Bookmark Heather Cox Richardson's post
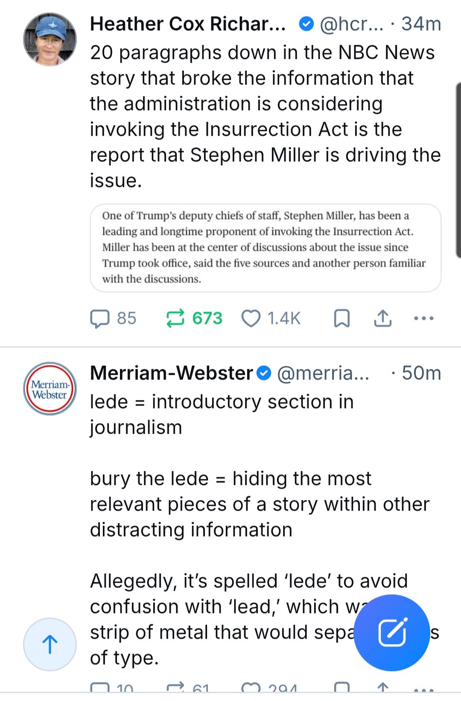 click(x=341, y=318)
